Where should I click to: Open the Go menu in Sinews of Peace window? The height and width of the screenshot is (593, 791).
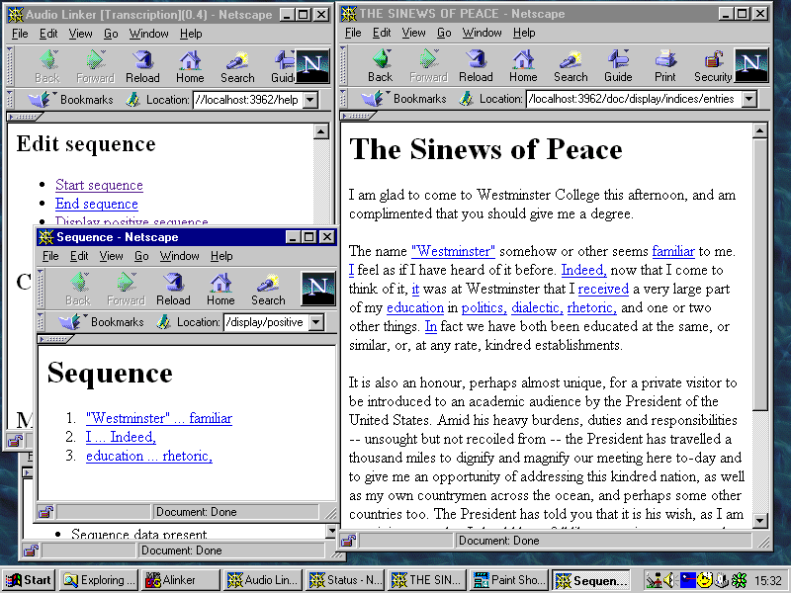444,33
